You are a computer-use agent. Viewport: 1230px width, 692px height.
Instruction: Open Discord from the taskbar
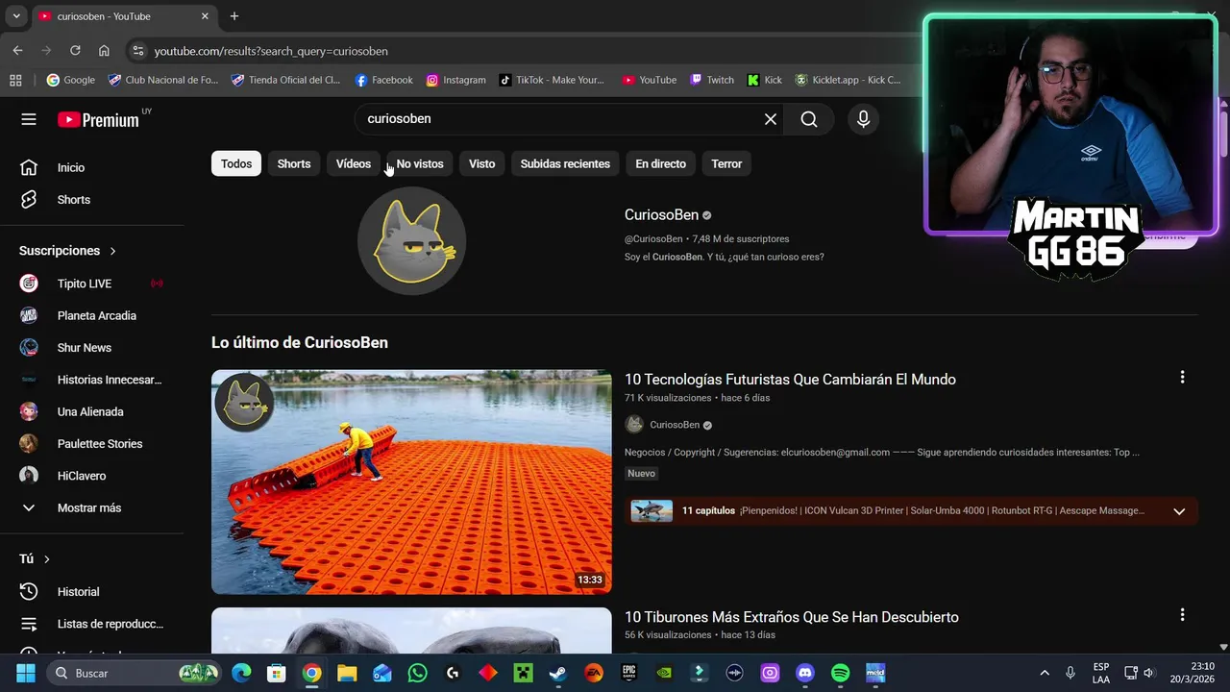click(805, 673)
